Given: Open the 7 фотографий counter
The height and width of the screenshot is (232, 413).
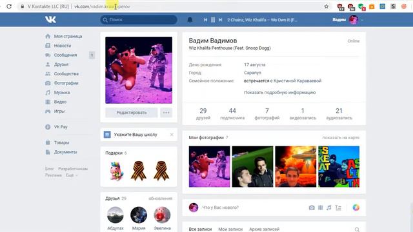Looking at the screenshot, I should (x=267, y=113).
